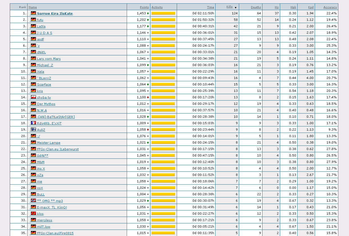
Task: Sort the table by Accuracy column
Action: coord(330,7)
